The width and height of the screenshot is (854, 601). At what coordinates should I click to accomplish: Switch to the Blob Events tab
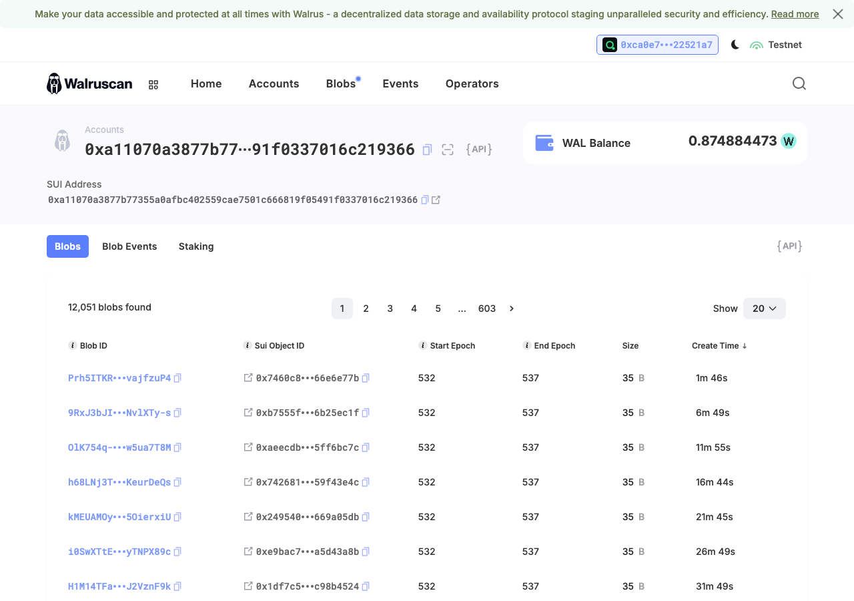coord(129,246)
